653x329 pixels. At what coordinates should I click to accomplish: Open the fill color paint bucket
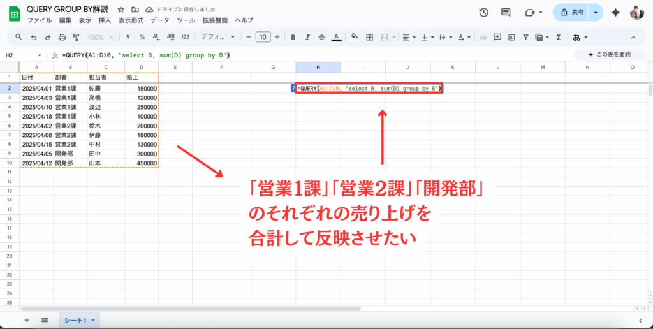(353, 37)
